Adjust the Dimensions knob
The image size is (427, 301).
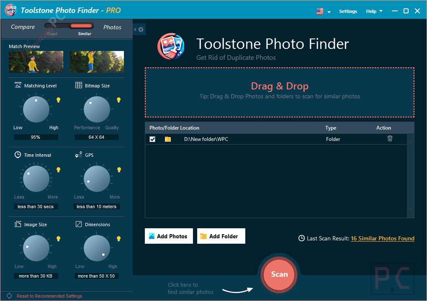pyautogui.click(x=97, y=248)
